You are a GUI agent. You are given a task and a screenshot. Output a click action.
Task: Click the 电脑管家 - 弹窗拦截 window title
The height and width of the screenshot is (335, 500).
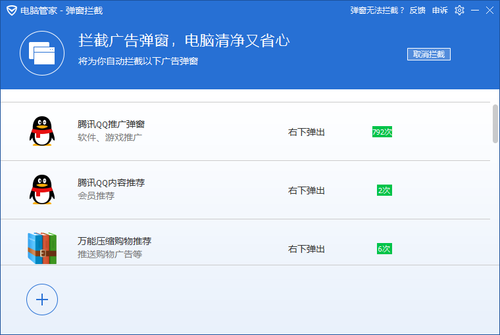(62, 11)
